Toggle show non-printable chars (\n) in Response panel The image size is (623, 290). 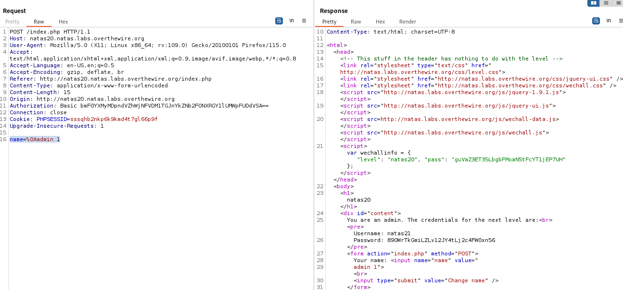(609, 21)
